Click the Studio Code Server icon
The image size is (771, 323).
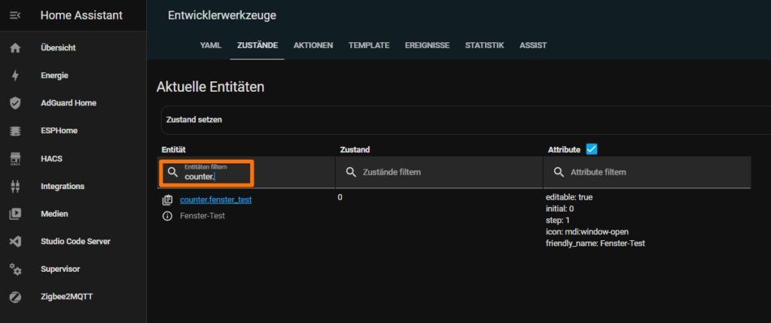tap(15, 242)
